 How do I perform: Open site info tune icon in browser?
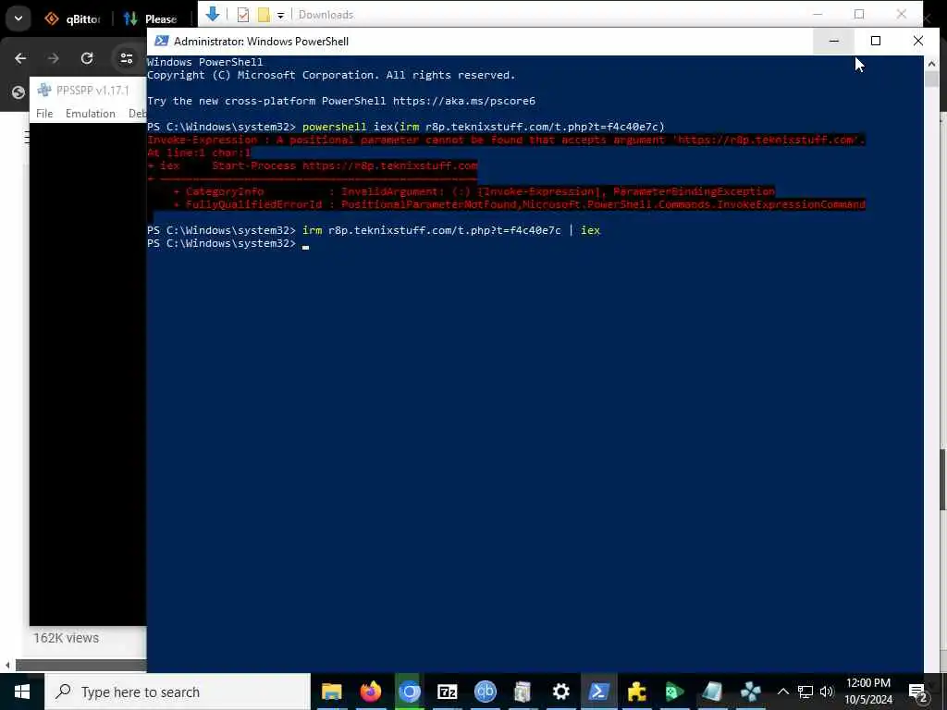pyautogui.click(x=126, y=58)
